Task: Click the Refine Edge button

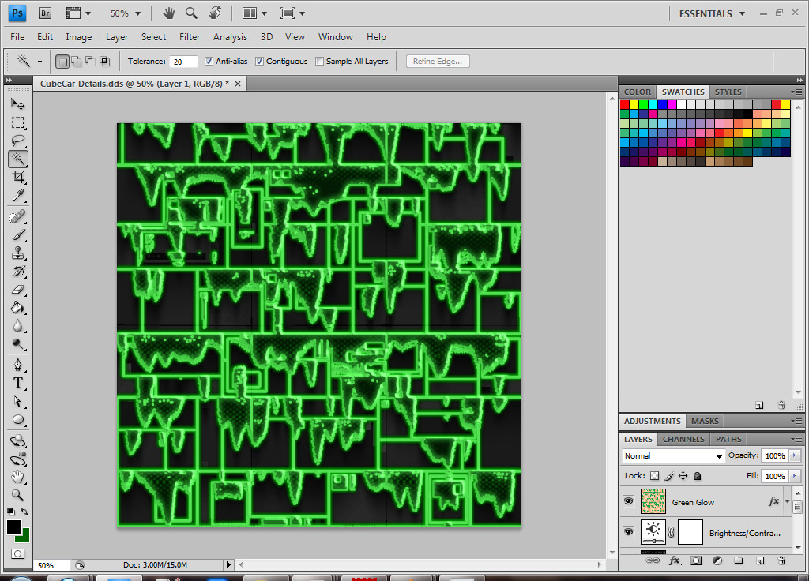Action: (438, 62)
